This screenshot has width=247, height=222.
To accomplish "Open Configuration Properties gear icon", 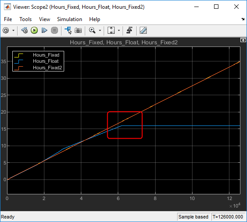I will coord(6,30).
